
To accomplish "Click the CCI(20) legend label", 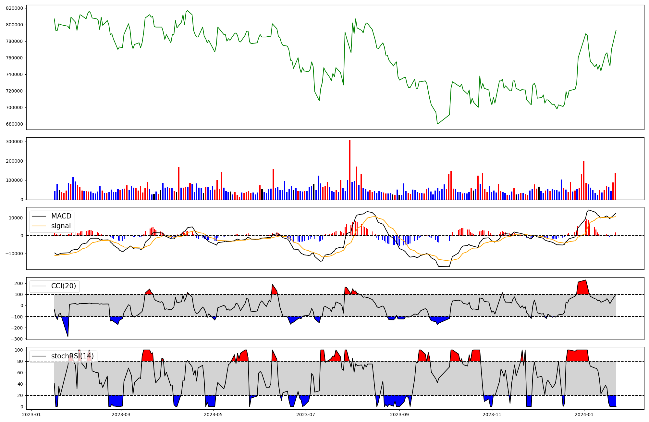I will [64, 286].
